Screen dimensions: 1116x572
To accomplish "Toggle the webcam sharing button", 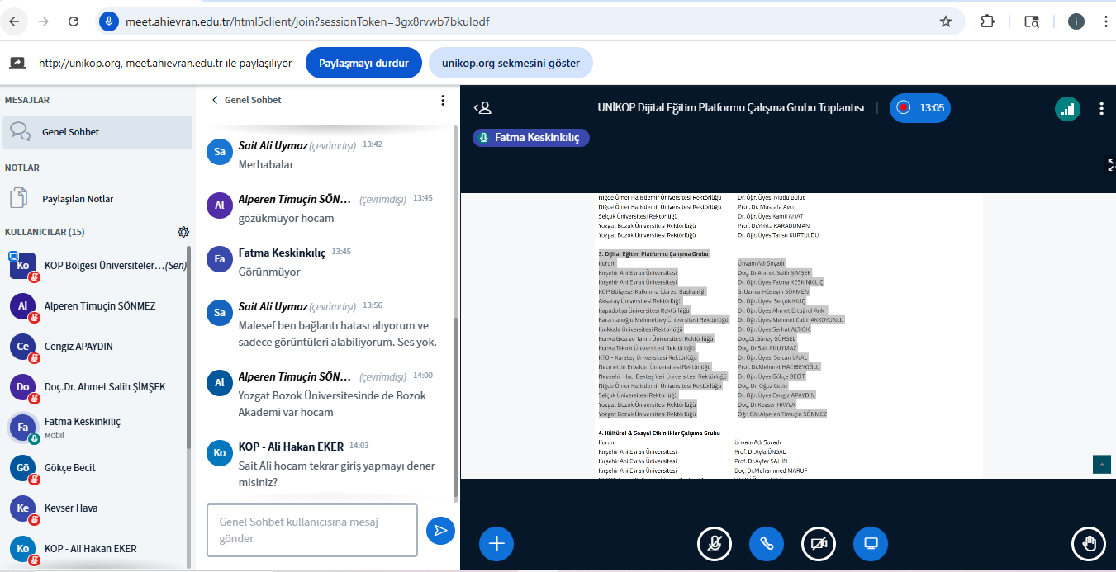I will pos(819,543).
